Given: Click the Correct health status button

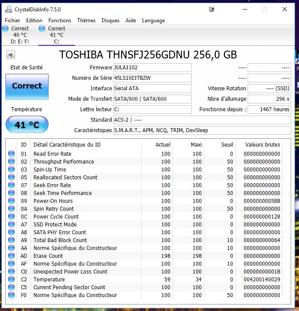Looking at the screenshot, I should pyautogui.click(x=27, y=86).
